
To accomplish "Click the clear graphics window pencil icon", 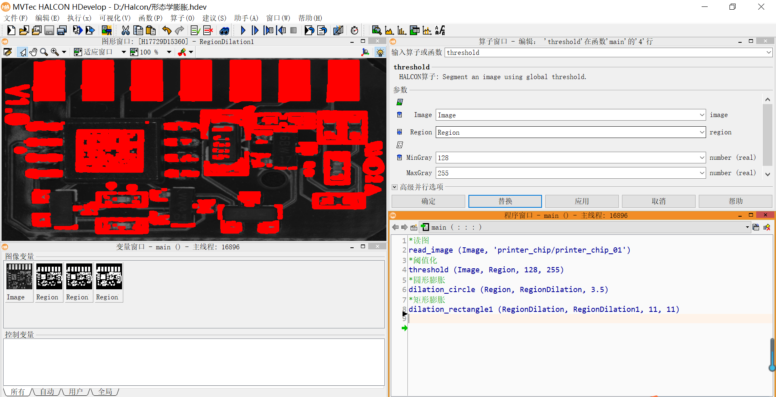I will (8, 52).
